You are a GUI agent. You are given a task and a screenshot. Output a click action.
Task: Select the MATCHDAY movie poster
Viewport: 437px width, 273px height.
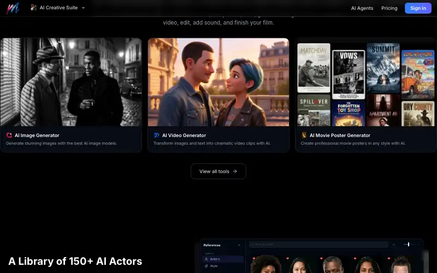point(314,68)
